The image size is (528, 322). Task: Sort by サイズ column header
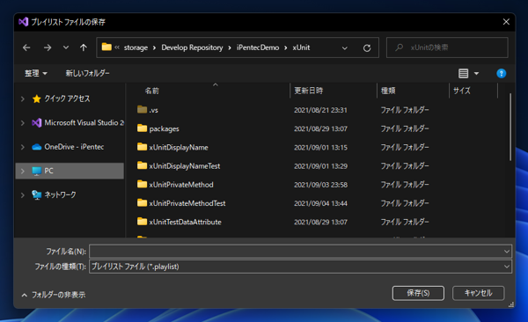pyautogui.click(x=462, y=91)
